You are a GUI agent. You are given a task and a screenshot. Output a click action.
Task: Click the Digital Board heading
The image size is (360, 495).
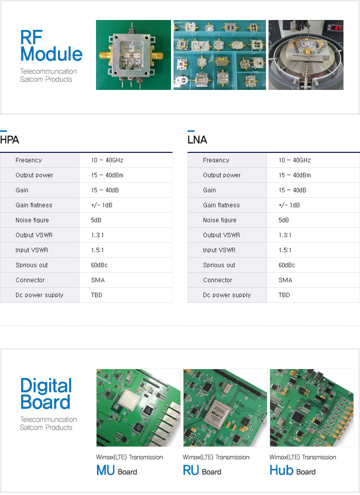pyautogui.click(x=46, y=394)
